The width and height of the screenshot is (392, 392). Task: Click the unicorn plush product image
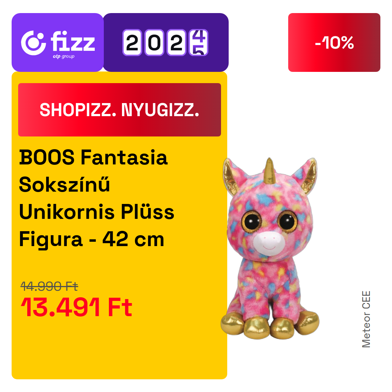click(x=270, y=248)
